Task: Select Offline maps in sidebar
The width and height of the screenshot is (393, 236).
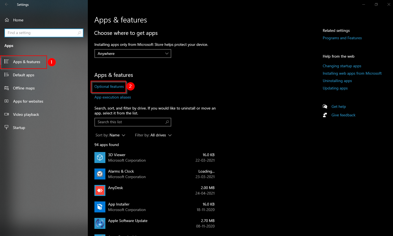Action: pyautogui.click(x=24, y=88)
